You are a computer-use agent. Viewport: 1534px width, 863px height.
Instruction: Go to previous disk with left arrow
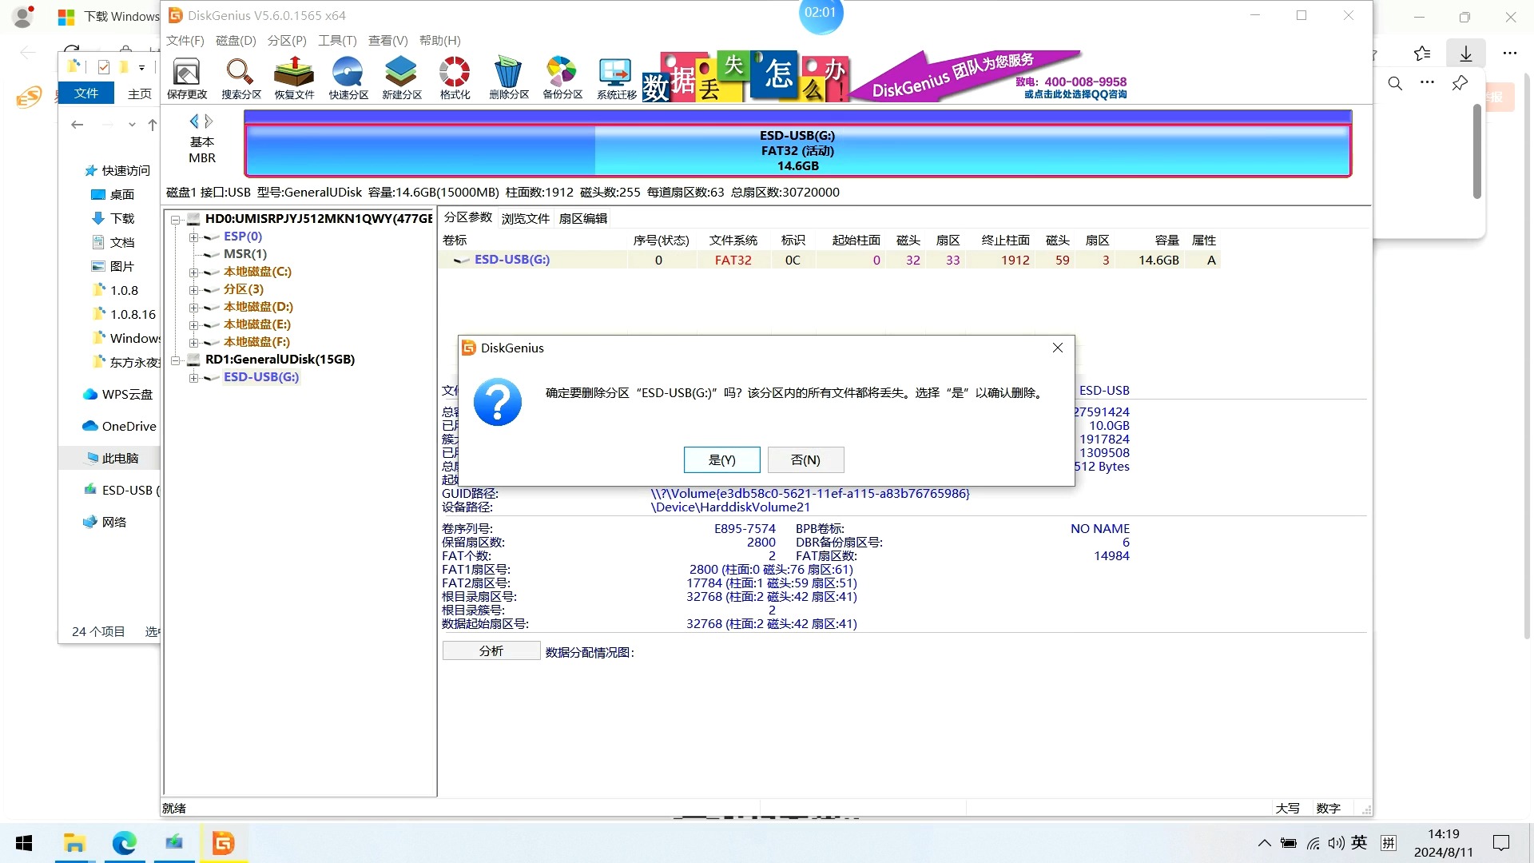click(194, 121)
